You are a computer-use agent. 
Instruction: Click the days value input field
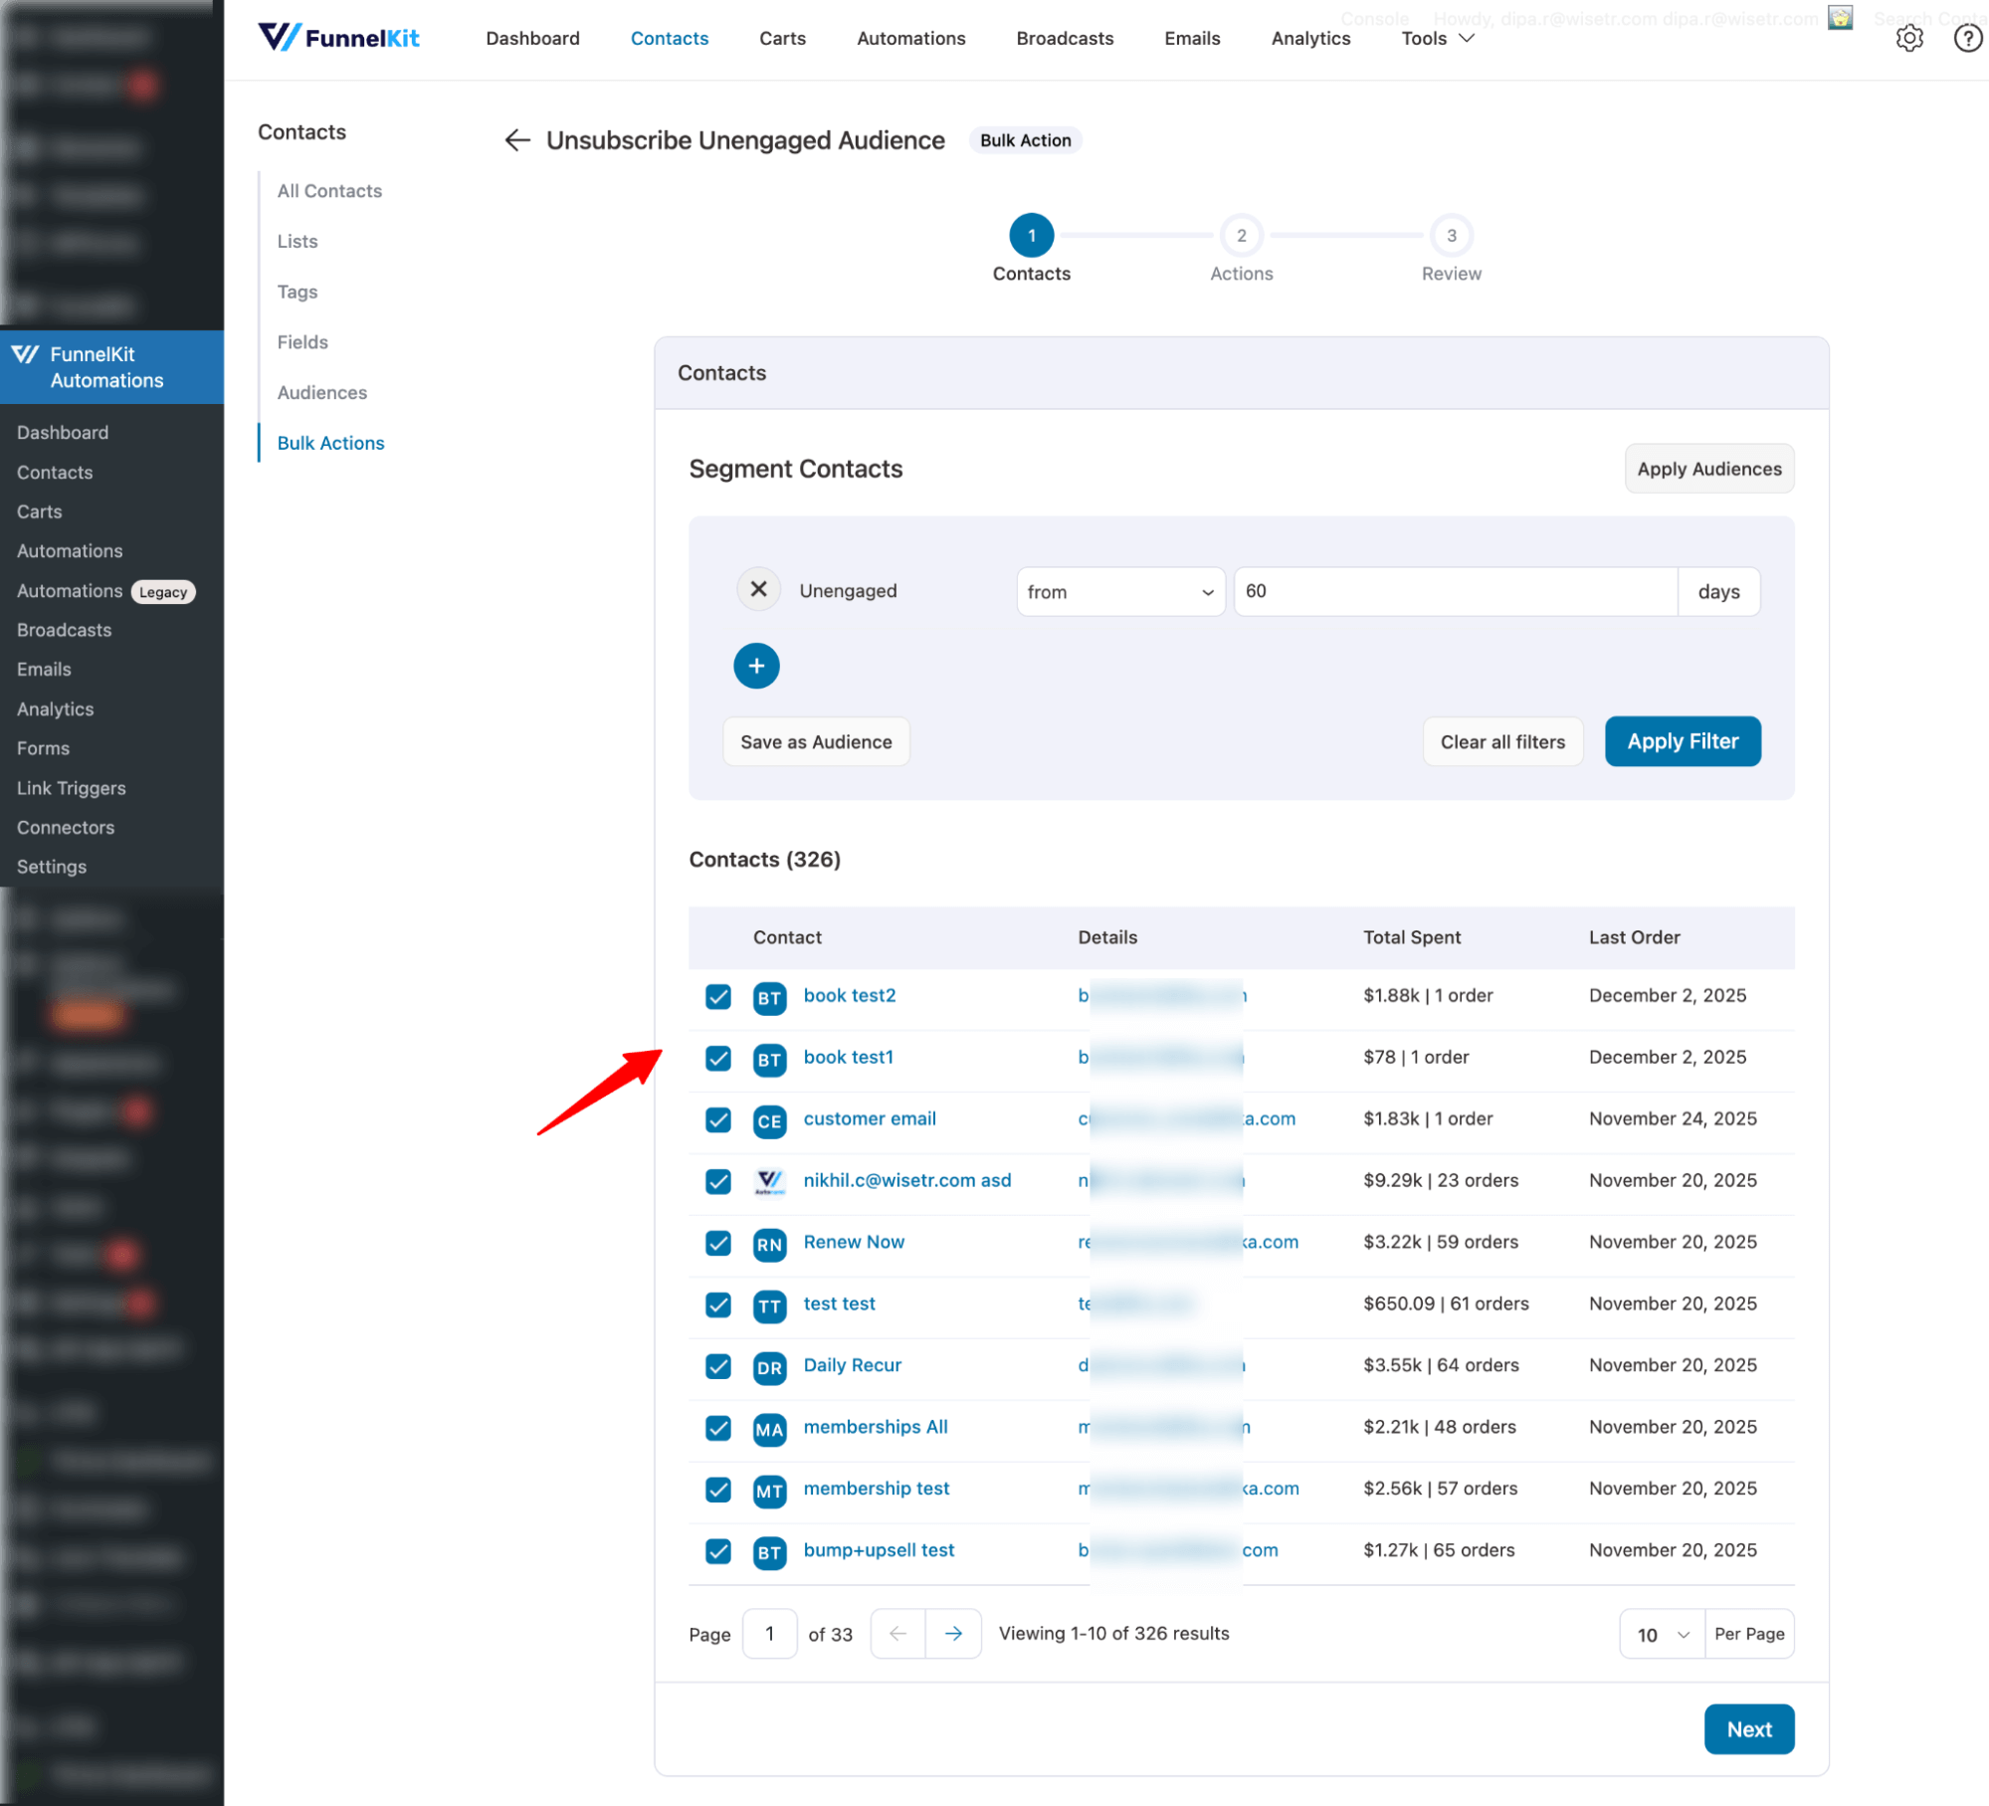(x=1455, y=592)
